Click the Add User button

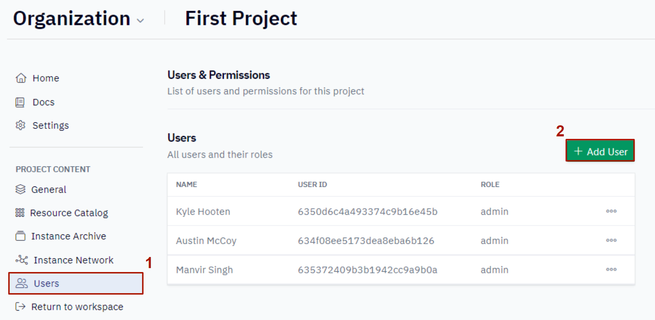coord(600,151)
